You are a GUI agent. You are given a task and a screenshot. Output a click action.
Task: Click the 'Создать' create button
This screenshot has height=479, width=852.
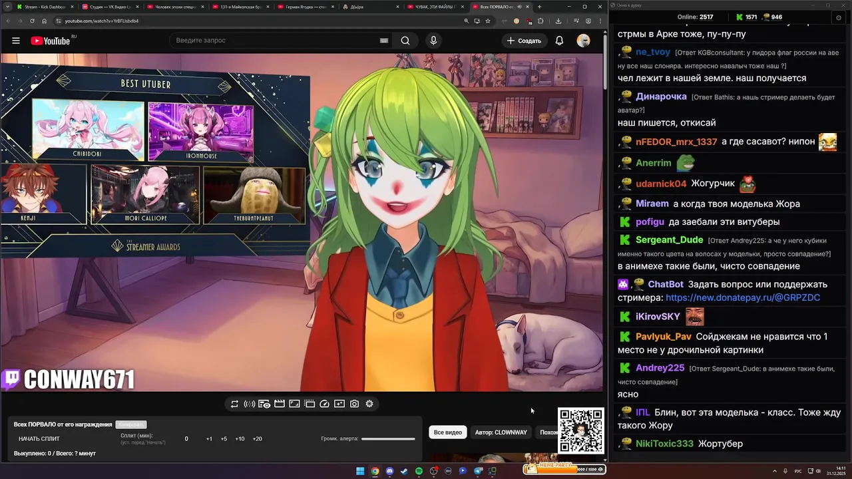click(525, 41)
